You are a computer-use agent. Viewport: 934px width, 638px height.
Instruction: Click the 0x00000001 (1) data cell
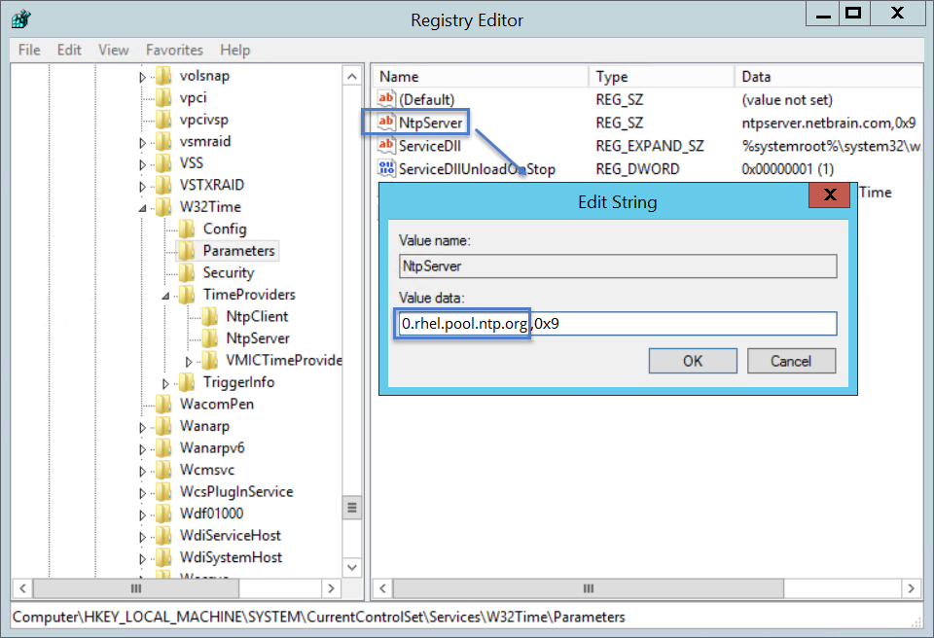click(787, 169)
